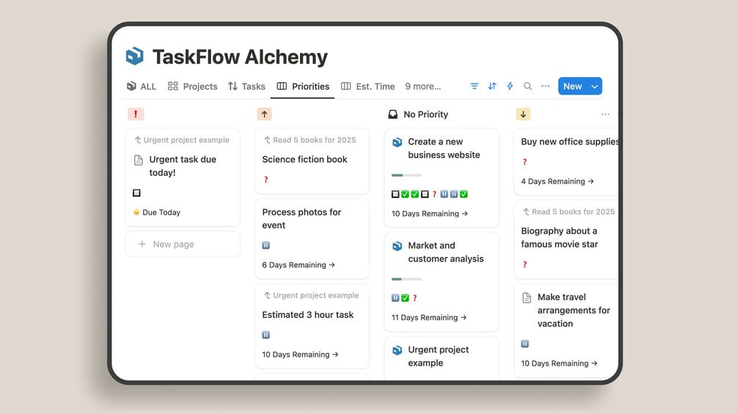
Task: Click pause status icon on Make travel arrangements
Action: [525, 344]
